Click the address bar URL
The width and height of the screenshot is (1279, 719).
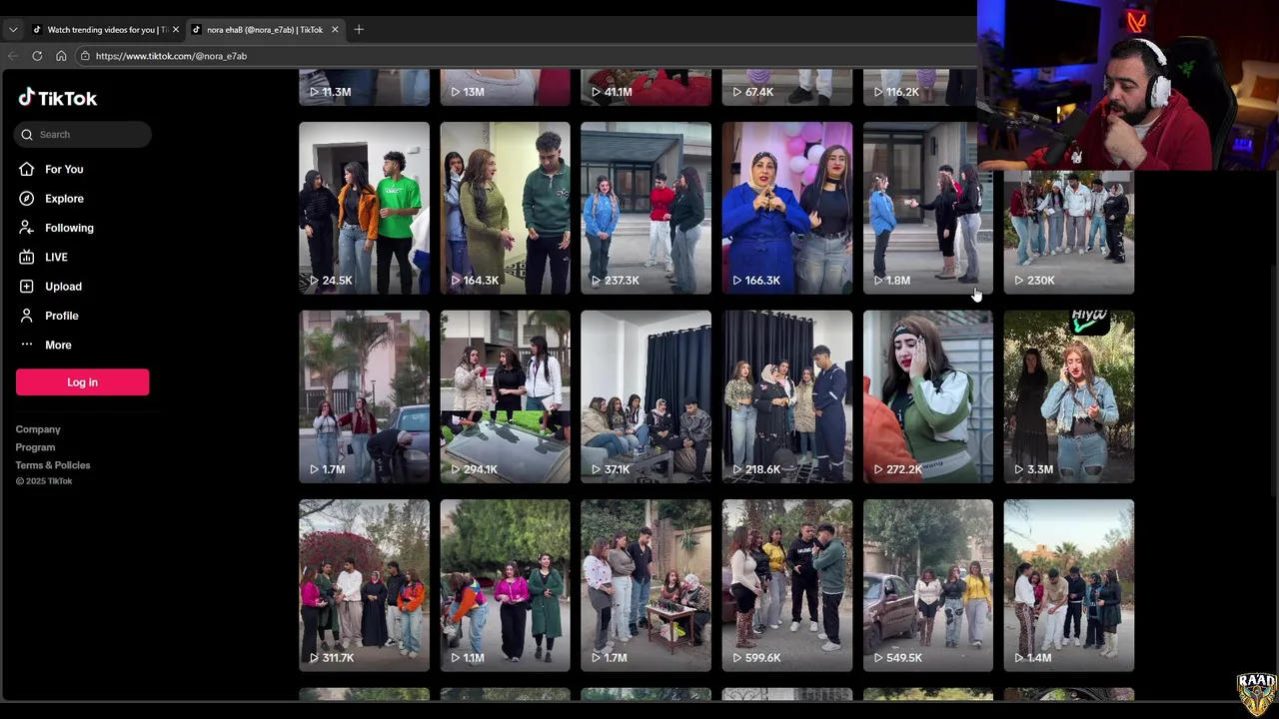[x=171, y=56]
